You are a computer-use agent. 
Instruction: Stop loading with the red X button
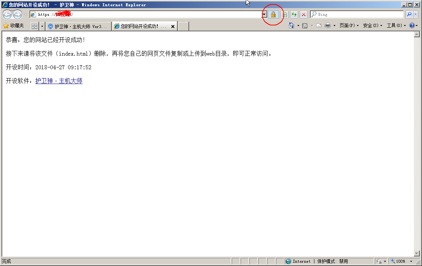point(303,14)
